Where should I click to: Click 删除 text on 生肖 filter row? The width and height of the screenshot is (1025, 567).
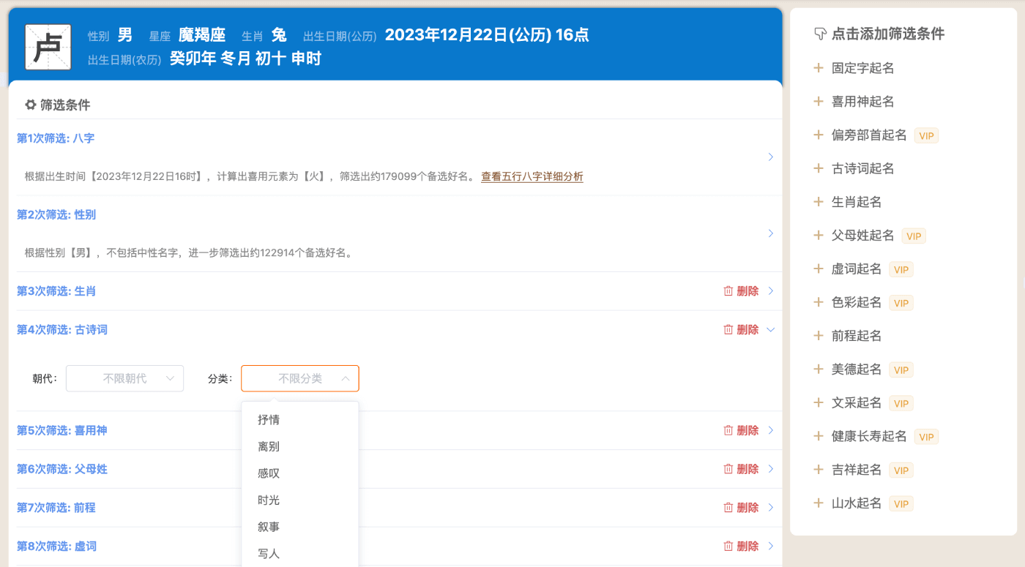pyautogui.click(x=748, y=291)
